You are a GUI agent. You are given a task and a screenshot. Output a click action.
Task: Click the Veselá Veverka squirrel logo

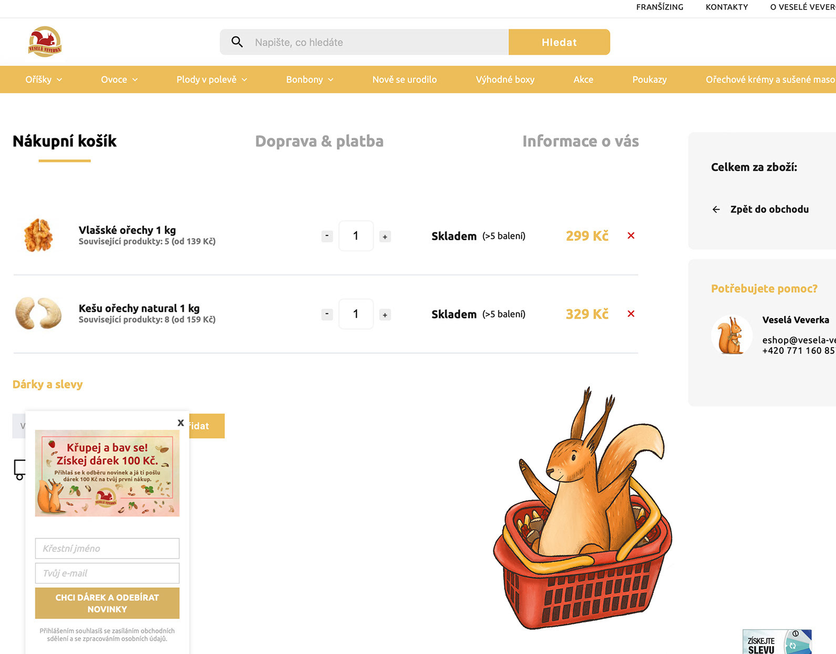point(45,42)
